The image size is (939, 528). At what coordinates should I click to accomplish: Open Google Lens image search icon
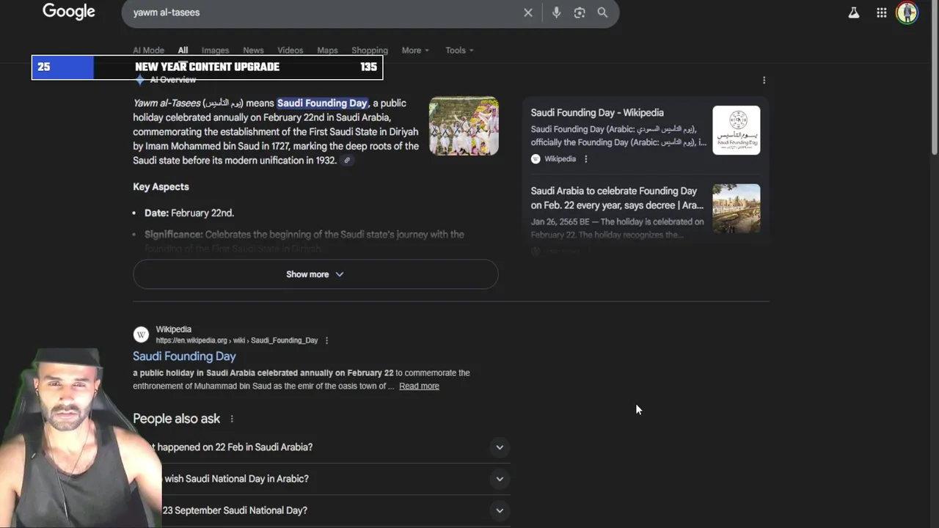(x=580, y=12)
